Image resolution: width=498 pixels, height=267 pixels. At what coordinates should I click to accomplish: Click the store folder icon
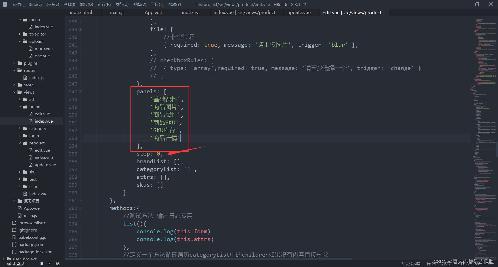(20, 85)
